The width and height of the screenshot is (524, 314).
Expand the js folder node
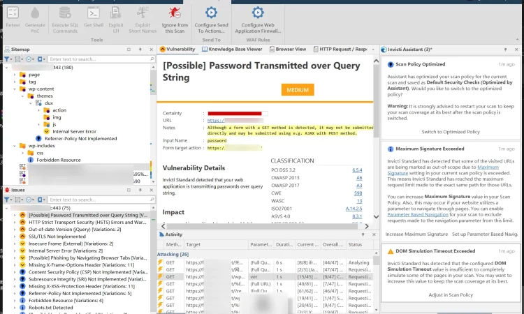pos(38,124)
